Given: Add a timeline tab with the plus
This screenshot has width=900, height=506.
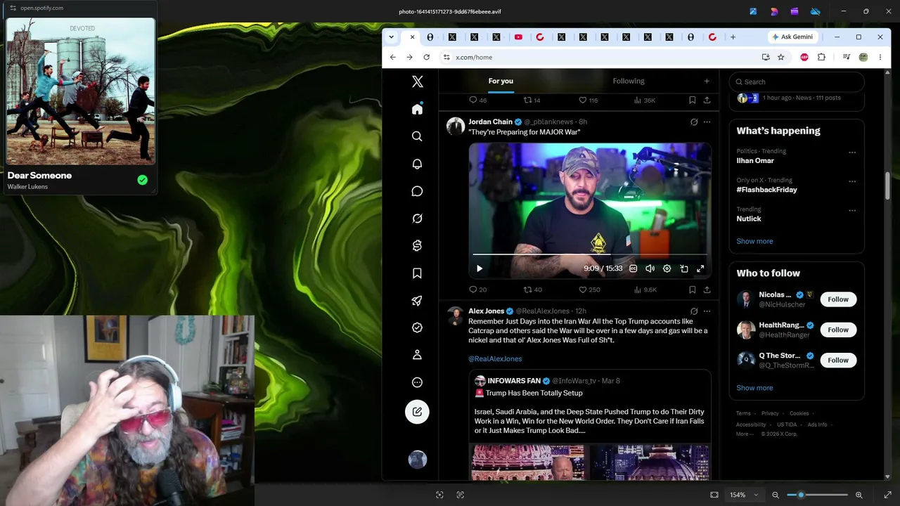Looking at the screenshot, I should pos(707,81).
